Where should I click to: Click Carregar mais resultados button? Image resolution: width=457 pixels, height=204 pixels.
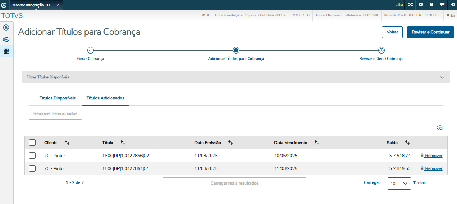pyautogui.click(x=234, y=183)
